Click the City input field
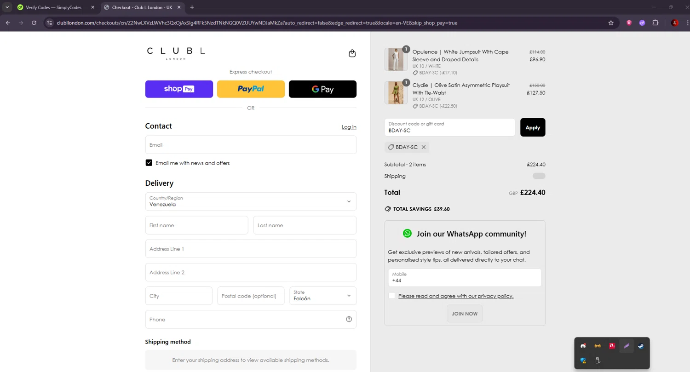 (x=179, y=296)
